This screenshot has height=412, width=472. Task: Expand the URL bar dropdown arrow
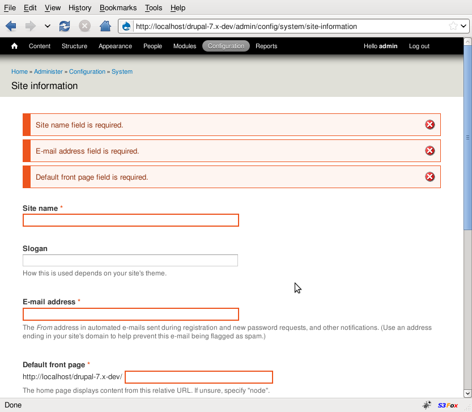[x=464, y=26]
